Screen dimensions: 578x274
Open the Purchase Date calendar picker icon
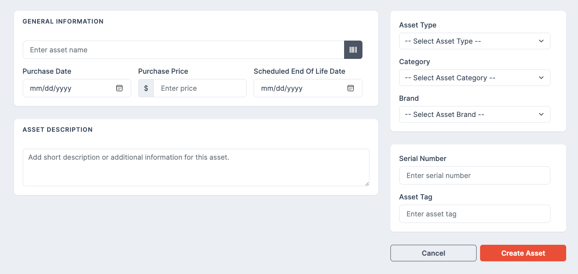pos(119,88)
